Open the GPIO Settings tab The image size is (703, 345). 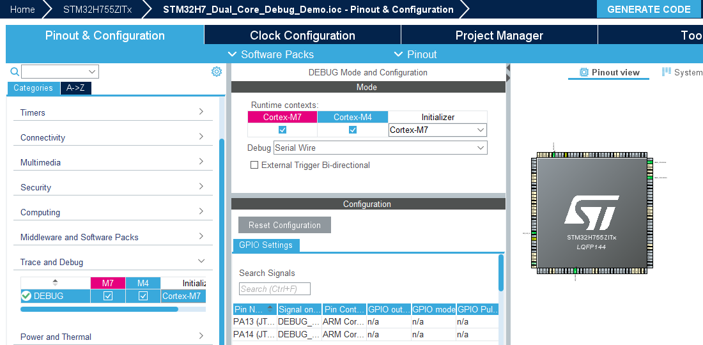click(266, 245)
